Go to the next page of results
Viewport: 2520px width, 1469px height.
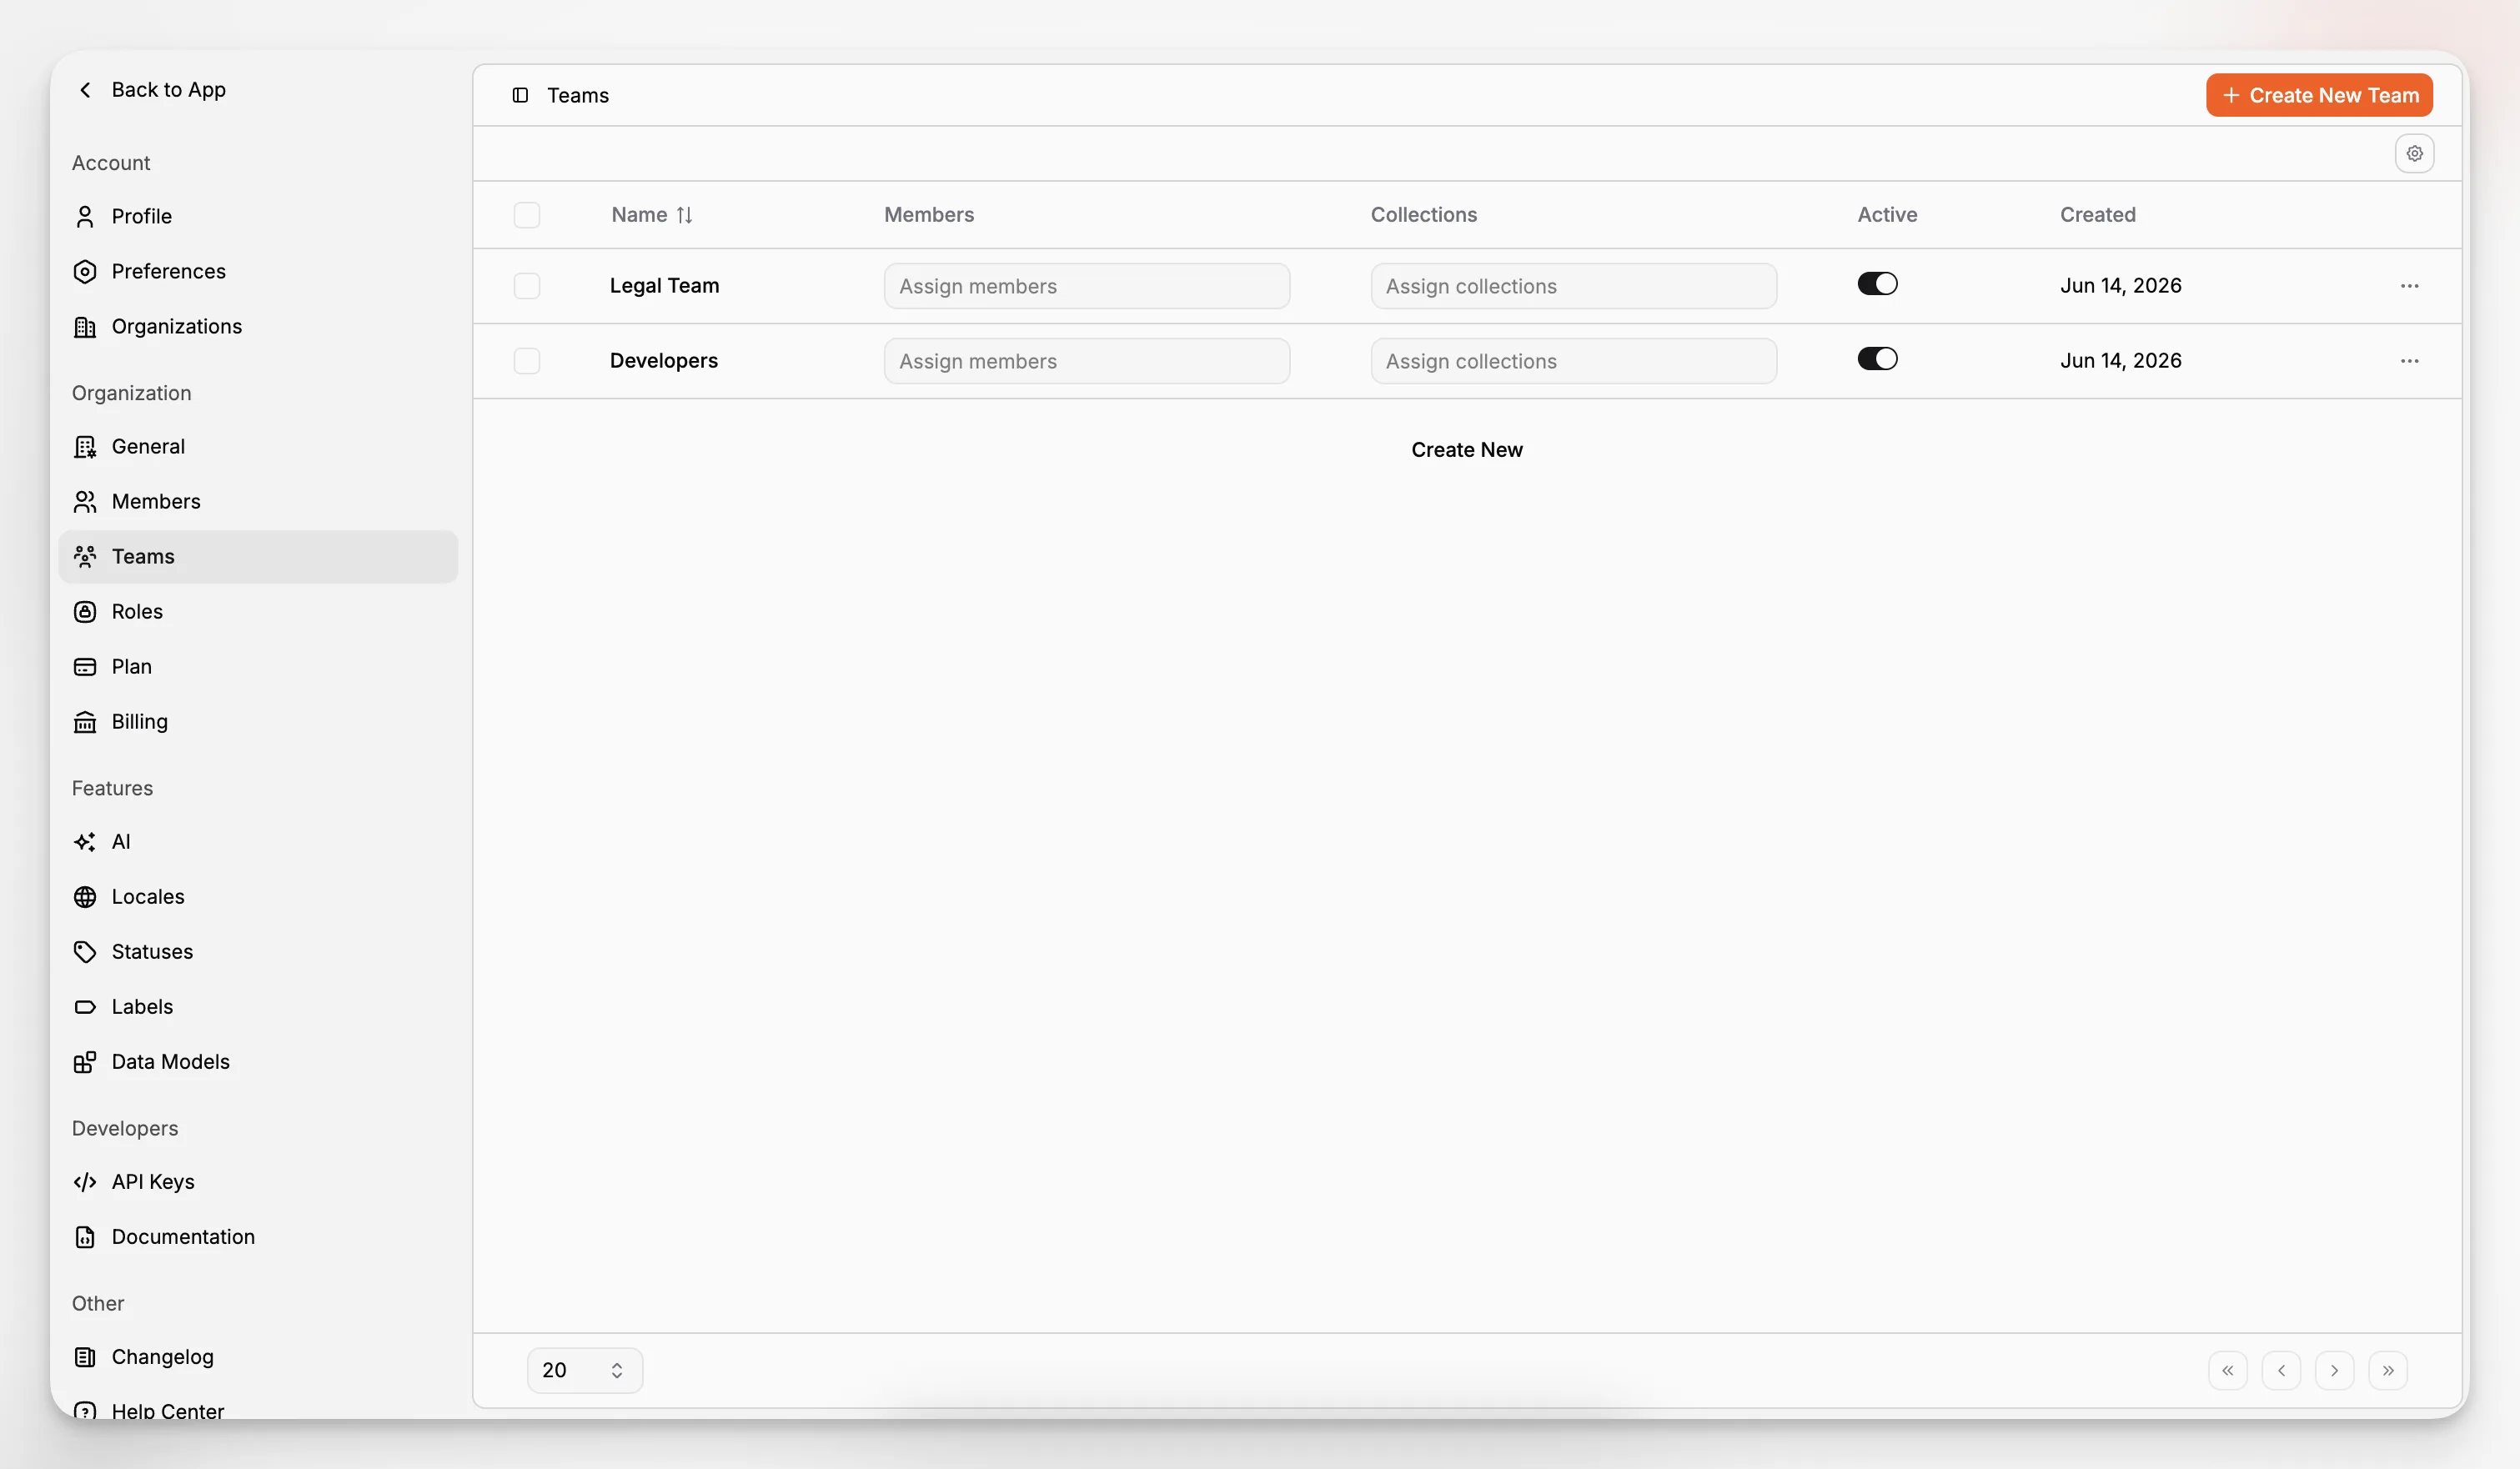[2334, 1370]
